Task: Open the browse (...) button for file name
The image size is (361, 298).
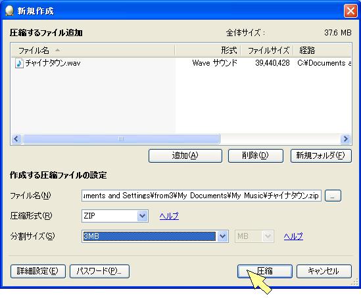Action: coord(333,196)
